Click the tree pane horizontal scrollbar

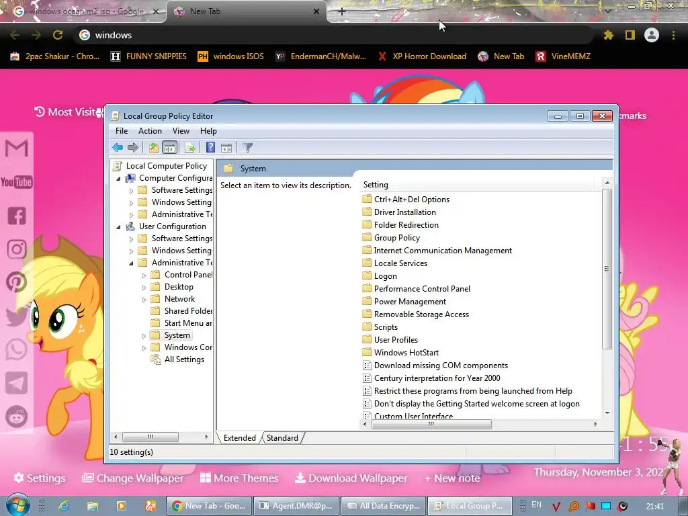pyautogui.click(x=150, y=437)
